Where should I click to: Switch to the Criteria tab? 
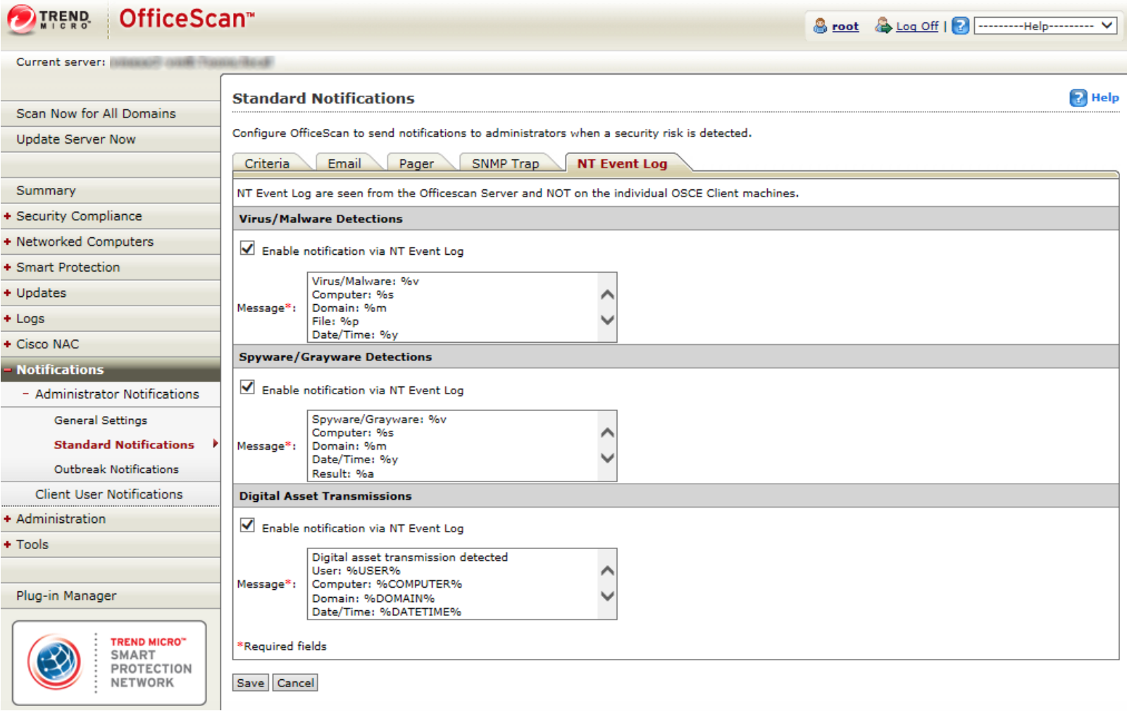[267, 163]
